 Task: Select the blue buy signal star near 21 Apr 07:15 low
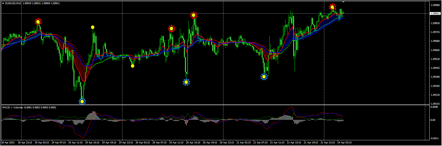click(x=264, y=77)
